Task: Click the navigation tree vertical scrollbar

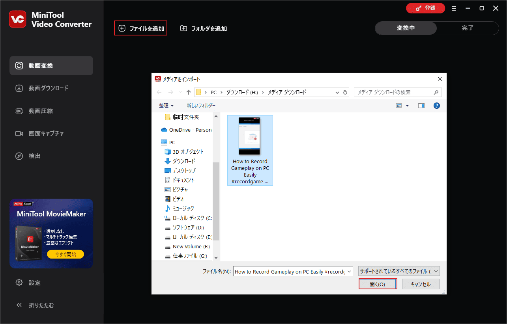Action: (x=216, y=201)
